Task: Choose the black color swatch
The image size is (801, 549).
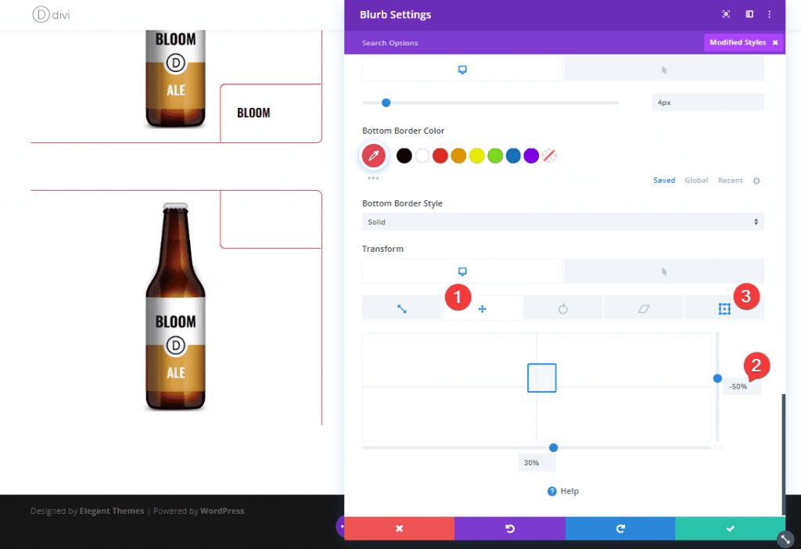Action: [404, 156]
